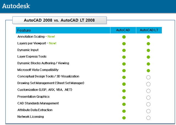This screenshot has width=176, height=125.
Task: Click AutoCAD LT green dot for Layer Express Tools
Action: (148, 57)
